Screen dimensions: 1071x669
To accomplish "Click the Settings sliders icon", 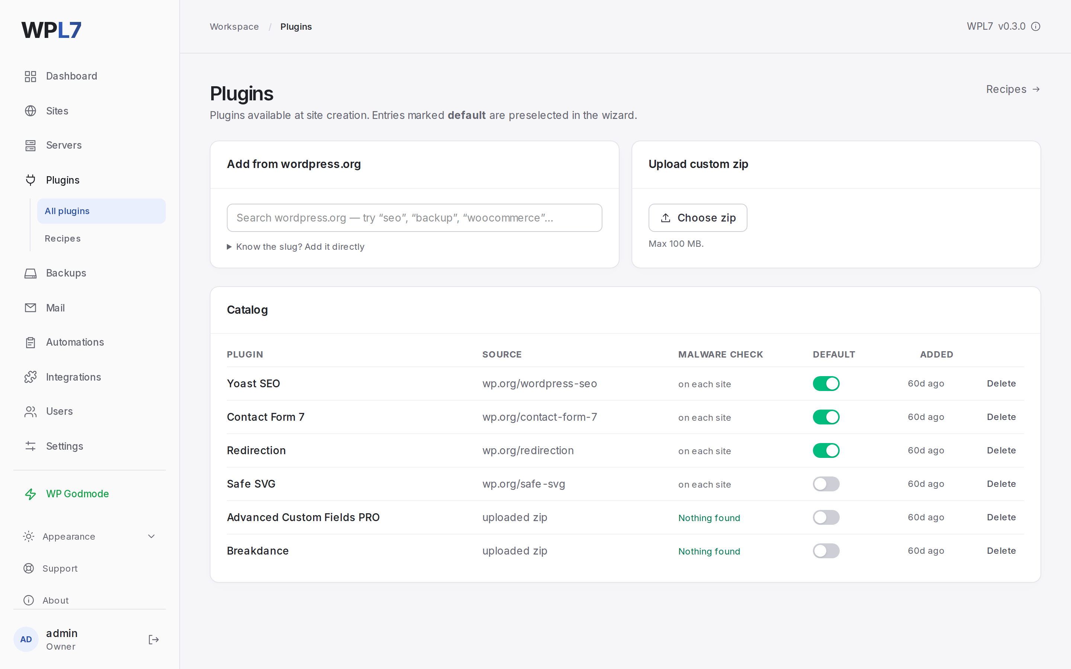I will click(30, 446).
